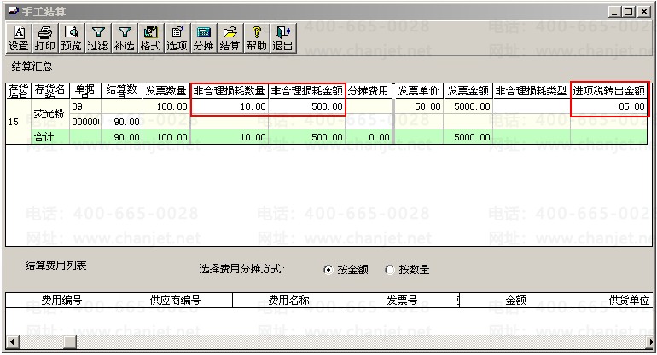Open the 预览 preview tool
657x355 pixels.
coord(71,38)
